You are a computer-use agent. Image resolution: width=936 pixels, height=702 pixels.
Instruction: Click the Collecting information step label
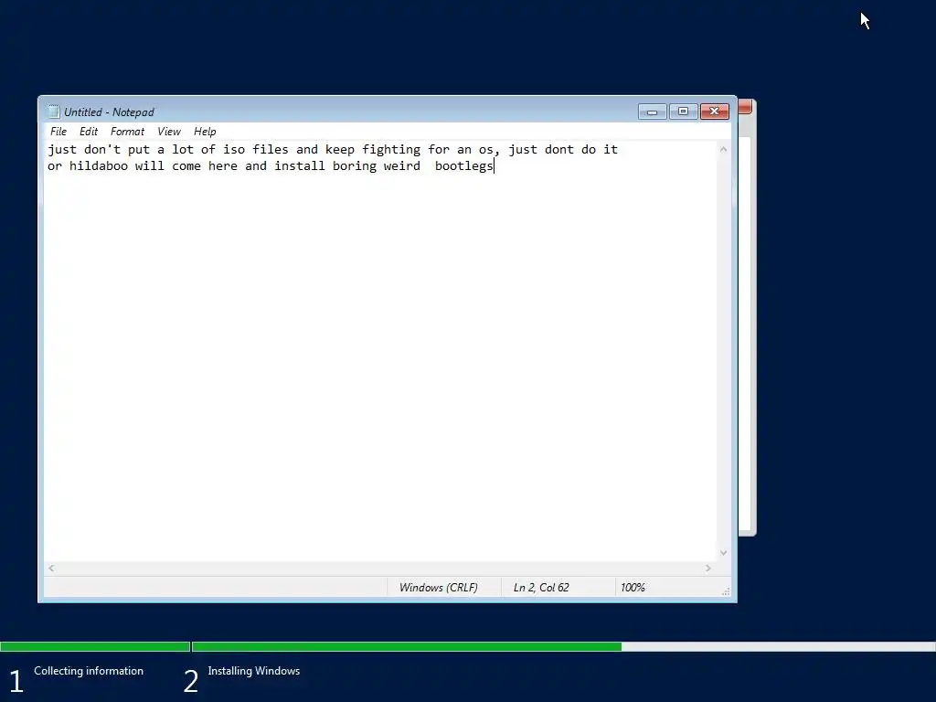tap(89, 671)
